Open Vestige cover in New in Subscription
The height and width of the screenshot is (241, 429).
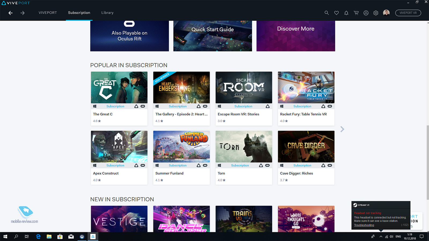click(x=119, y=219)
